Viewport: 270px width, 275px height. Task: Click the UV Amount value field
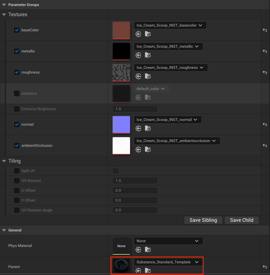[x=135, y=181]
